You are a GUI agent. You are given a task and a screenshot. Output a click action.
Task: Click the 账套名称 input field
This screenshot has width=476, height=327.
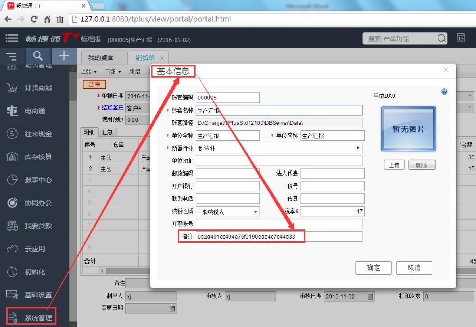pos(279,110)
